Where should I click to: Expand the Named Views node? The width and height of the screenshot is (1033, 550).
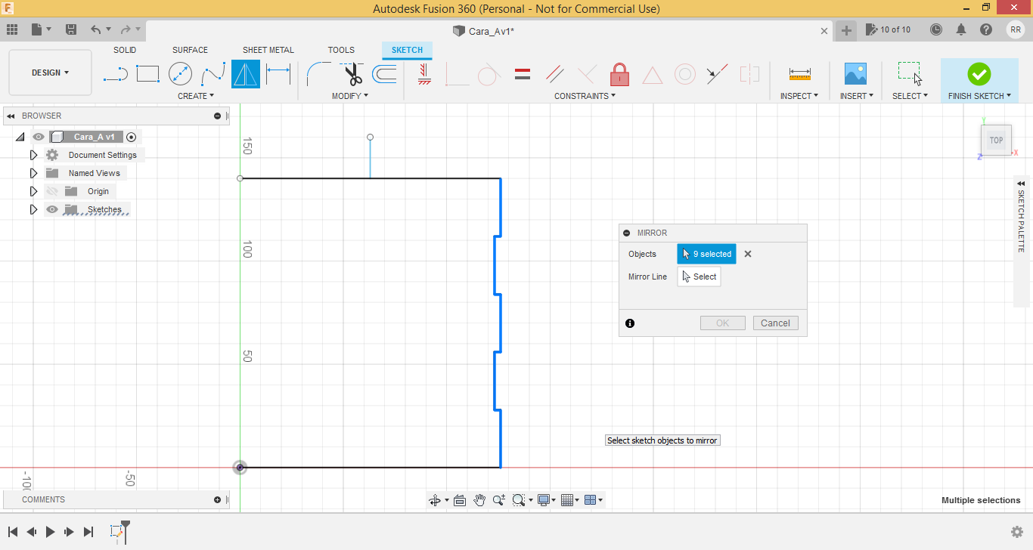pos(33,173)
